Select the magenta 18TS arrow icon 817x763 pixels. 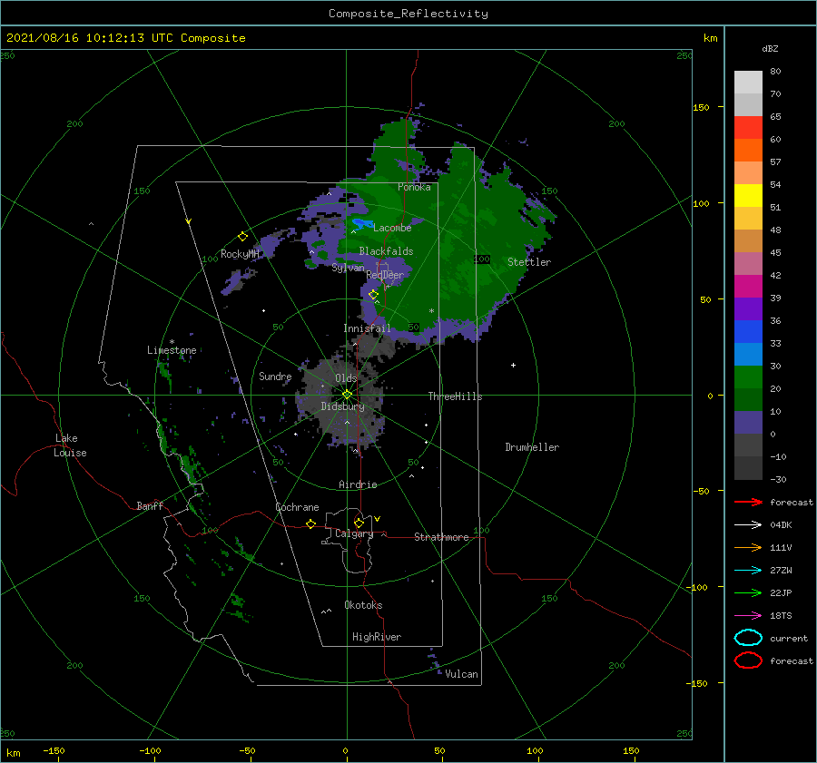pos(748,616)
